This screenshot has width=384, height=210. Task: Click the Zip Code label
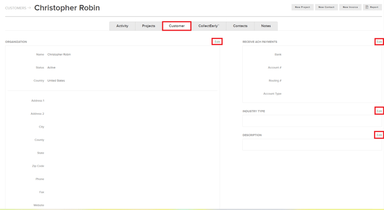click(38, 166)
